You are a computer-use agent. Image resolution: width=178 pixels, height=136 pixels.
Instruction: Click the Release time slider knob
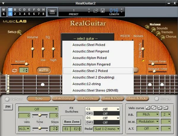pos(154,71)
